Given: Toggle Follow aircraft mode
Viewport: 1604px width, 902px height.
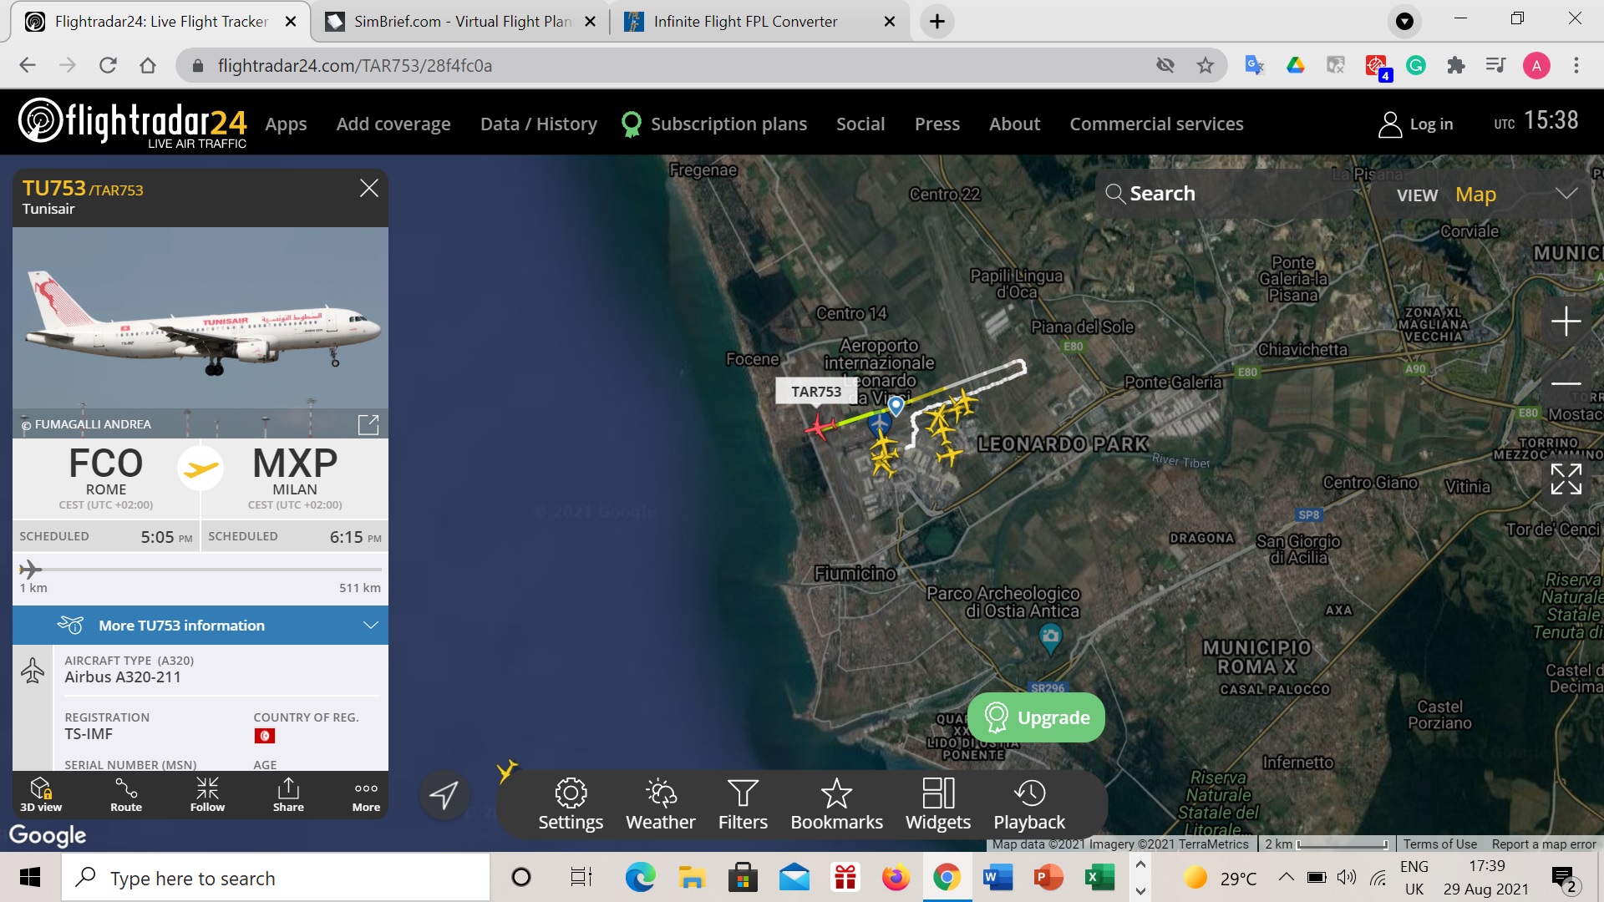Looking at the screenshot, I should (207, 793).
